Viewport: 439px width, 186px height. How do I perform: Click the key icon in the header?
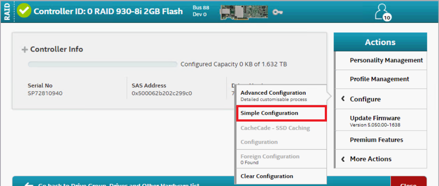278,12
